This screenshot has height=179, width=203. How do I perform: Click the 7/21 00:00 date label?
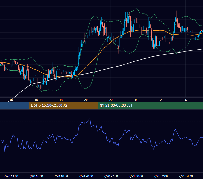pos(136,176)
